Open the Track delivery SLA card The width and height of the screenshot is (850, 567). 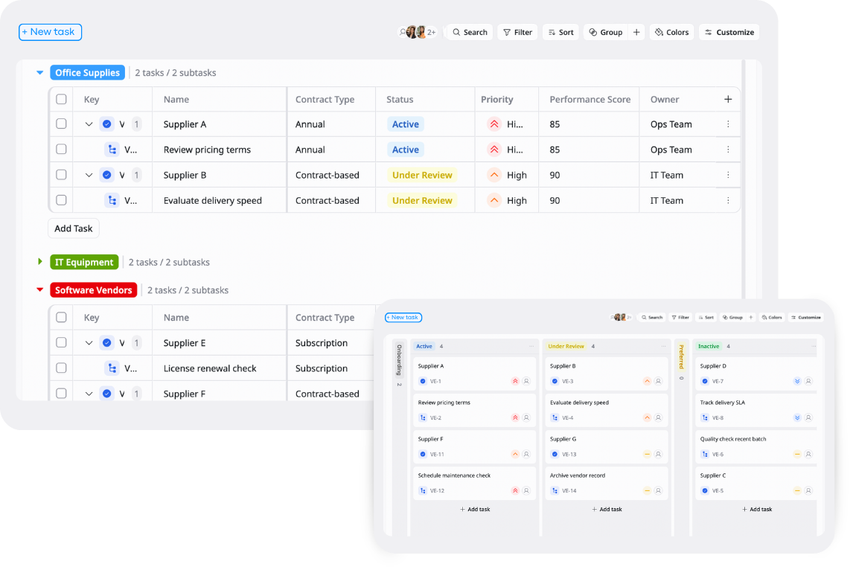(756, 409)
